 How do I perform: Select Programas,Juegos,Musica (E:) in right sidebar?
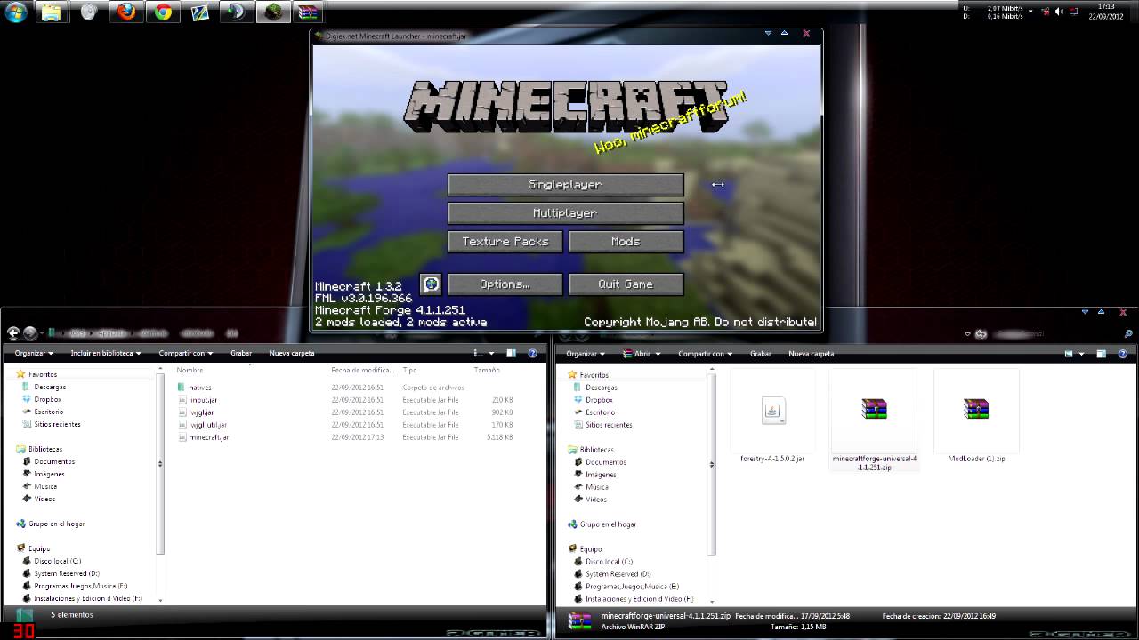[632, 587]
